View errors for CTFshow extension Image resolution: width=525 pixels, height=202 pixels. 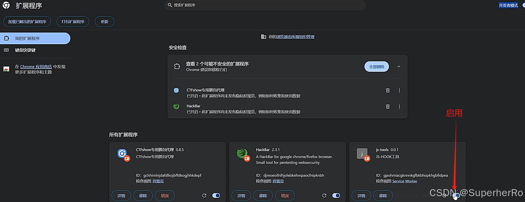(165, 196)
